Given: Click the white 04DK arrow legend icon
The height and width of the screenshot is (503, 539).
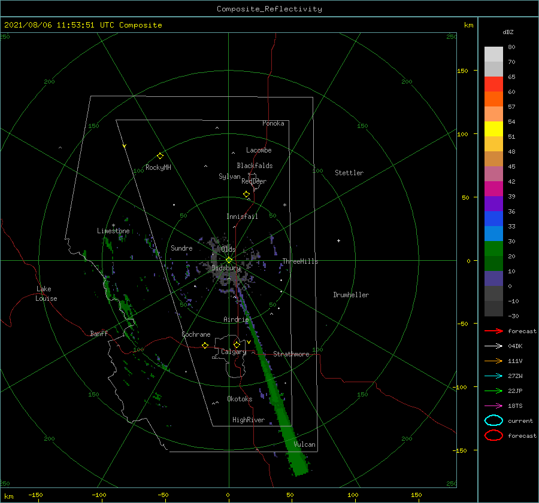Looking at the screenshot, I should pyautogui.click(x=493, y=346).
